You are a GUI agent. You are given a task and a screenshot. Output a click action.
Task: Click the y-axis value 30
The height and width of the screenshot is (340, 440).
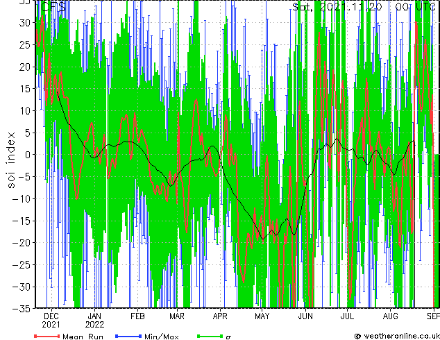pos(25,23)
